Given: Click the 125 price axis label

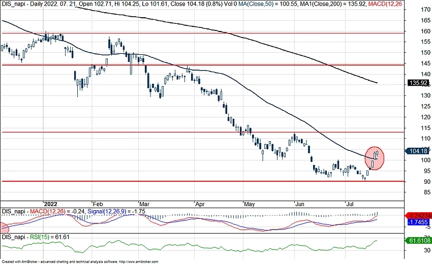Looking at the screenshot, I should coord(426,106).
